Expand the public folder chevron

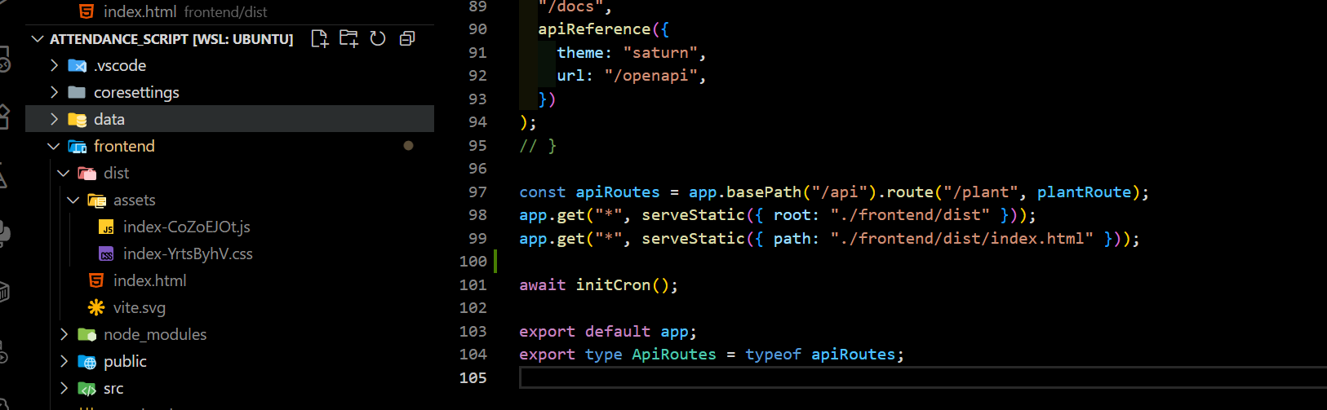64,361
